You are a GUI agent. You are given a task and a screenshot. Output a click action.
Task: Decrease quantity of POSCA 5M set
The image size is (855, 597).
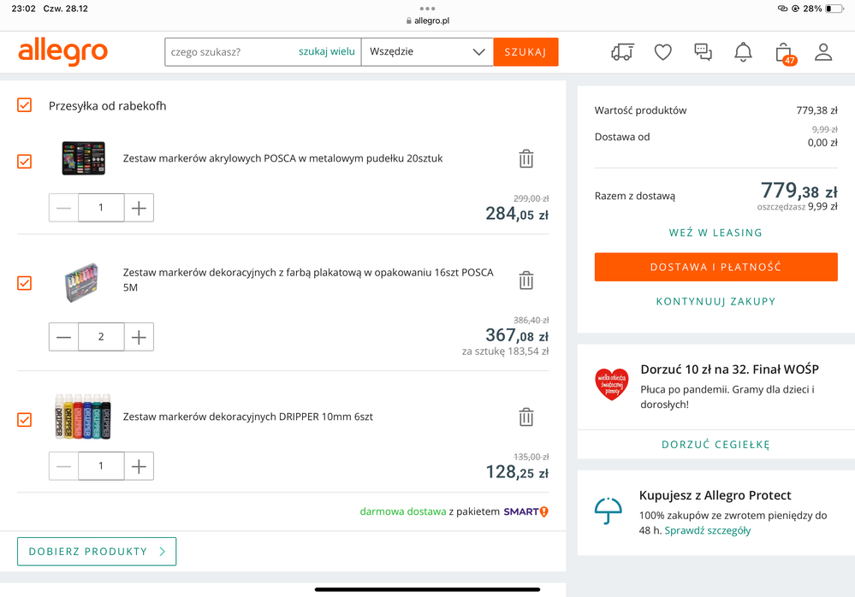[63, 337]
